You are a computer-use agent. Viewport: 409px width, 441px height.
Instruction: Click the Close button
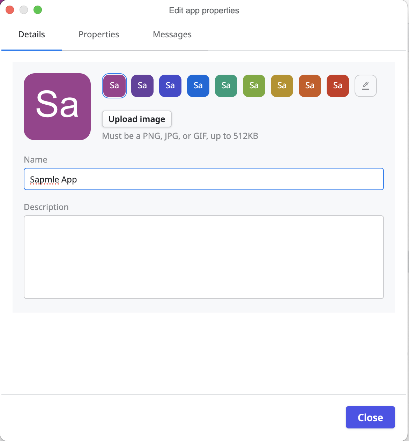point(370,417)
